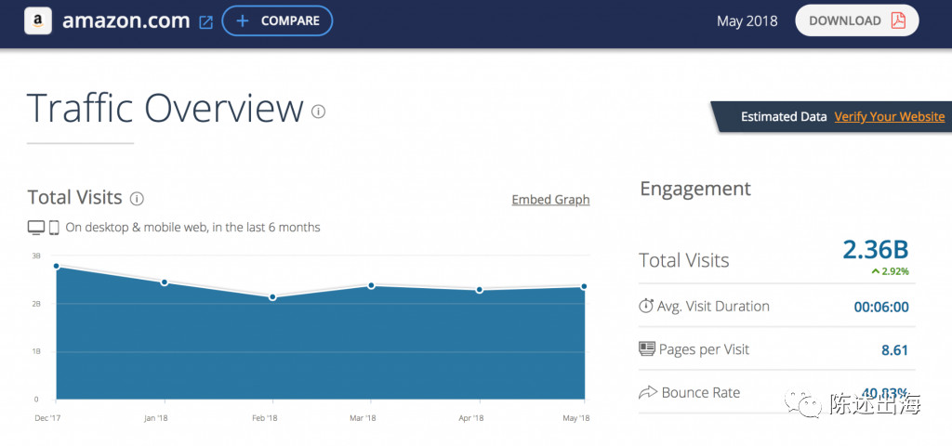The height and width of the screenshot is (446, 952).
Task: Click the 2.36B total visits value
Action: (875, 249)
